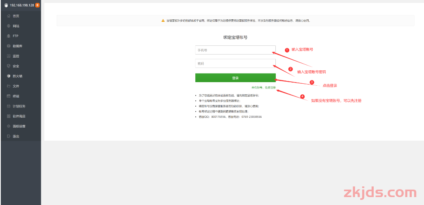The image size is (424, 205).
Task: Click the 客服QQ:800176556 contact line
Action: click(x=230, y=117)
